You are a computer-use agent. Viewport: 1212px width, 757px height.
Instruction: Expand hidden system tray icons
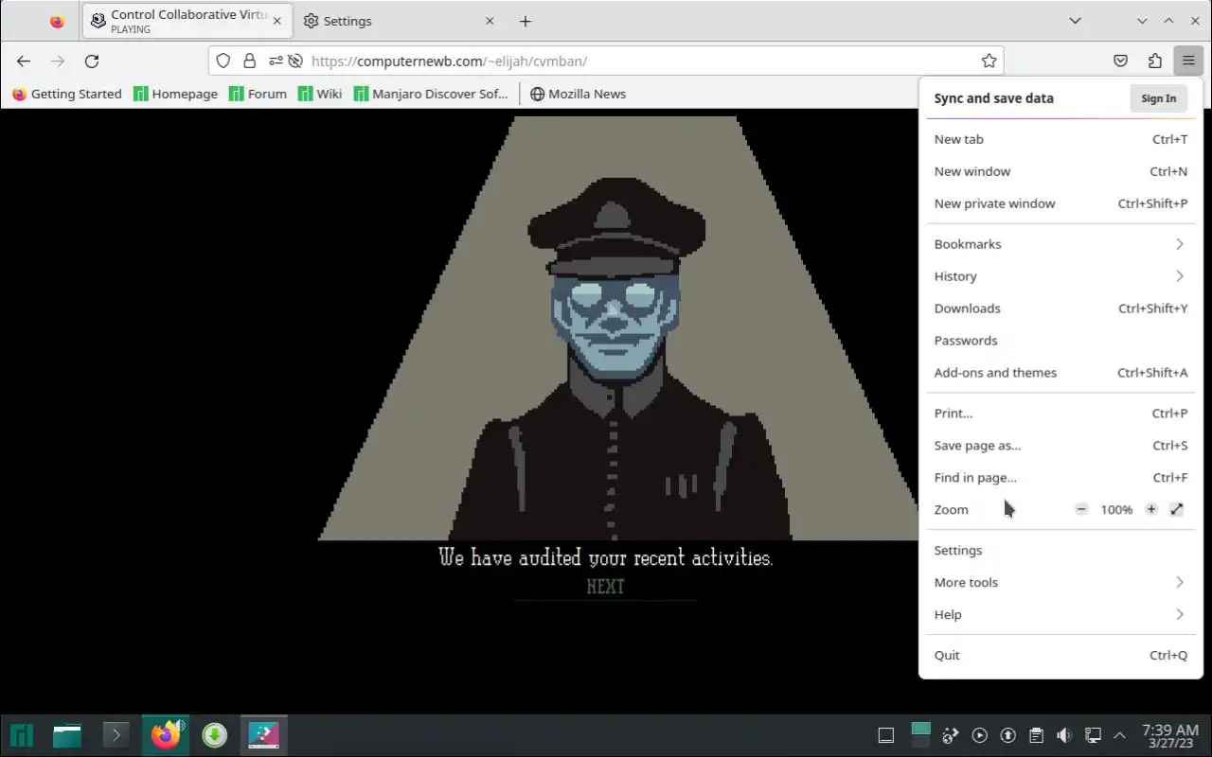(x=1119, y=735)
